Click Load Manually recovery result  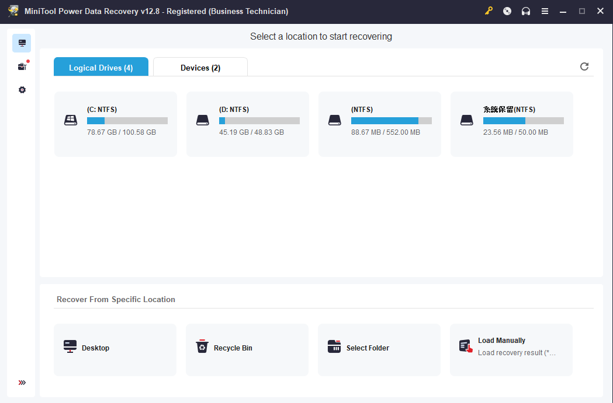(511, 349)
